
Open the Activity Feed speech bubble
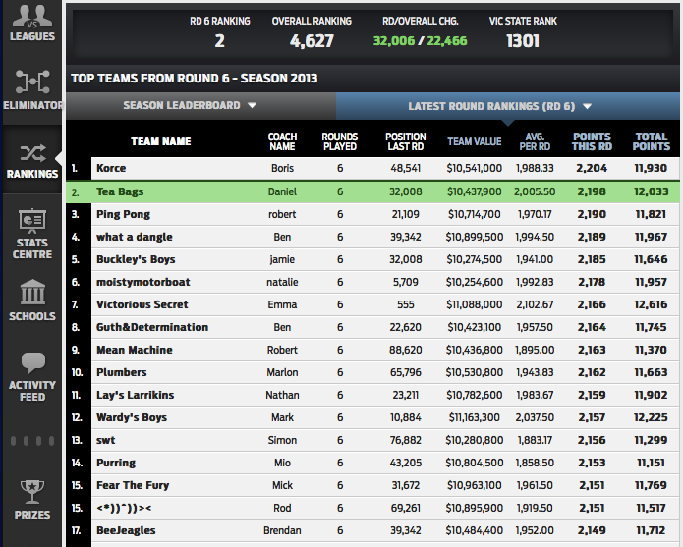(31, 374)
